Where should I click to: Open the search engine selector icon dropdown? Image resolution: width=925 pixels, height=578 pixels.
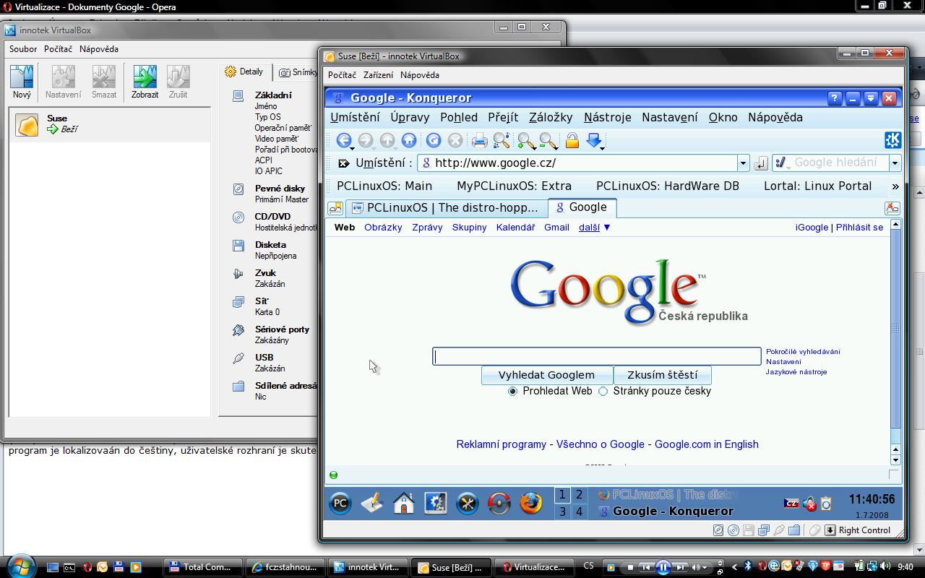(x=781, y=163)
